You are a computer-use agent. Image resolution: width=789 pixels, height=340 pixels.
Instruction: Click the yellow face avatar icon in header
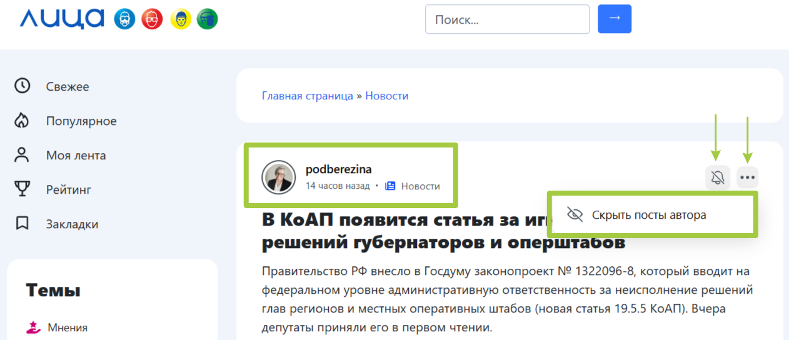pyautogui.click(x=181, y=19)
